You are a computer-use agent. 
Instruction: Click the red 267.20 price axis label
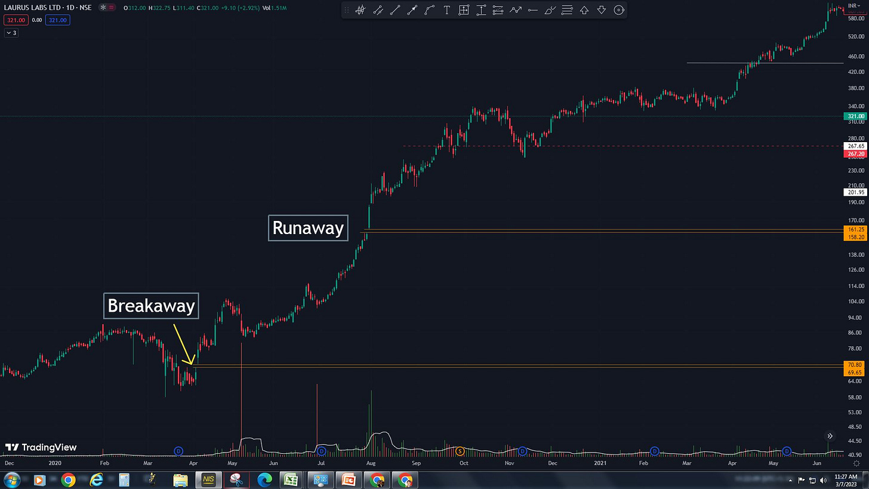pos(856,154)
